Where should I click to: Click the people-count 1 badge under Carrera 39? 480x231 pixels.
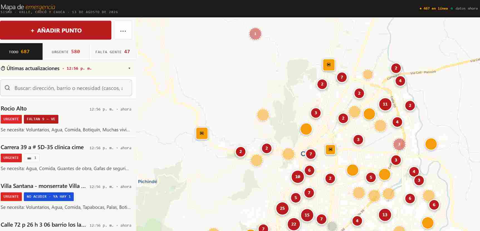31,158
